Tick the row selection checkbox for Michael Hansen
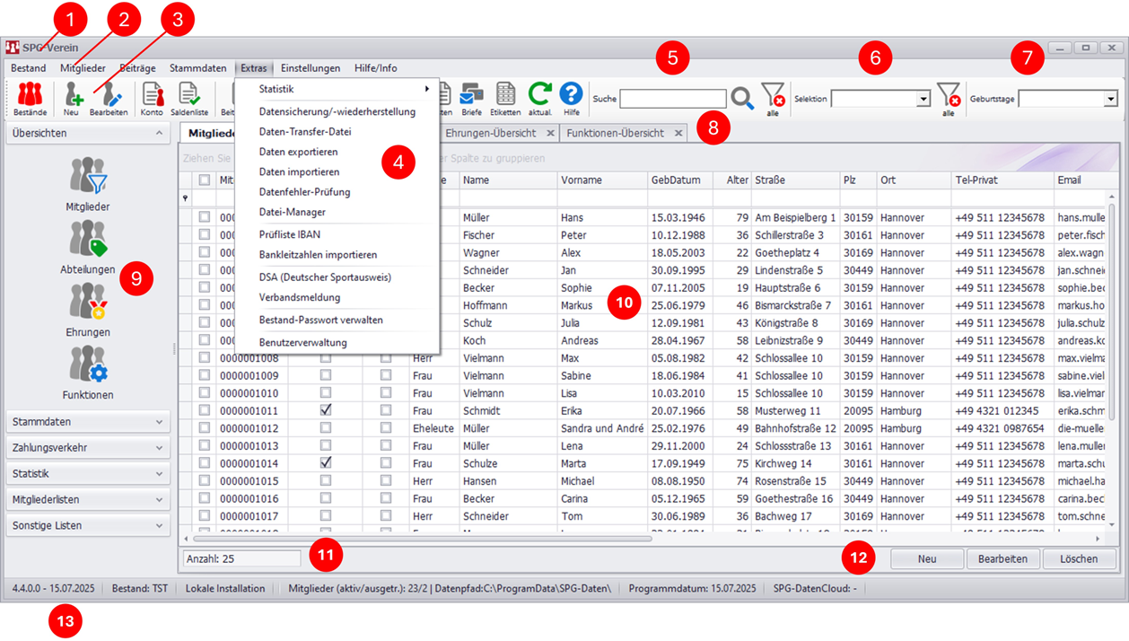The height and width of the screenshot is (641, 1129). click(x=205, y=481)
